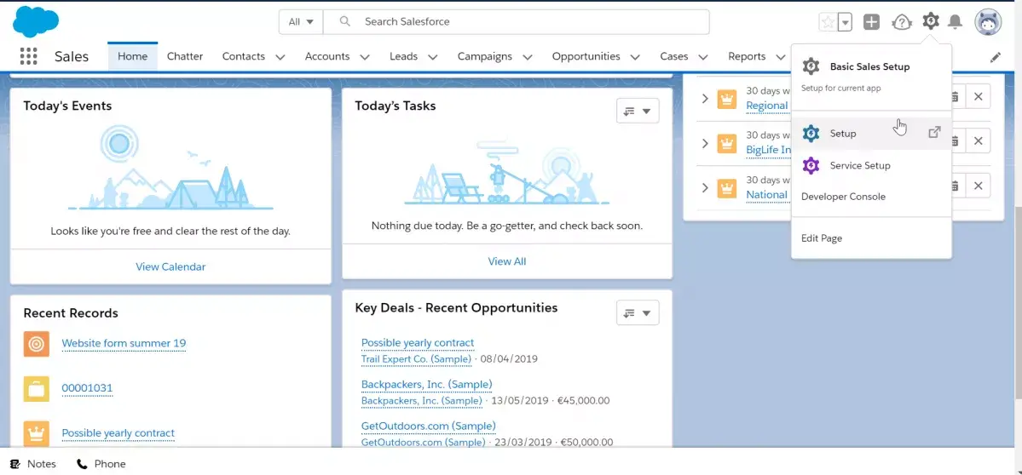Click the View Calendar link

tap(170, 266)
